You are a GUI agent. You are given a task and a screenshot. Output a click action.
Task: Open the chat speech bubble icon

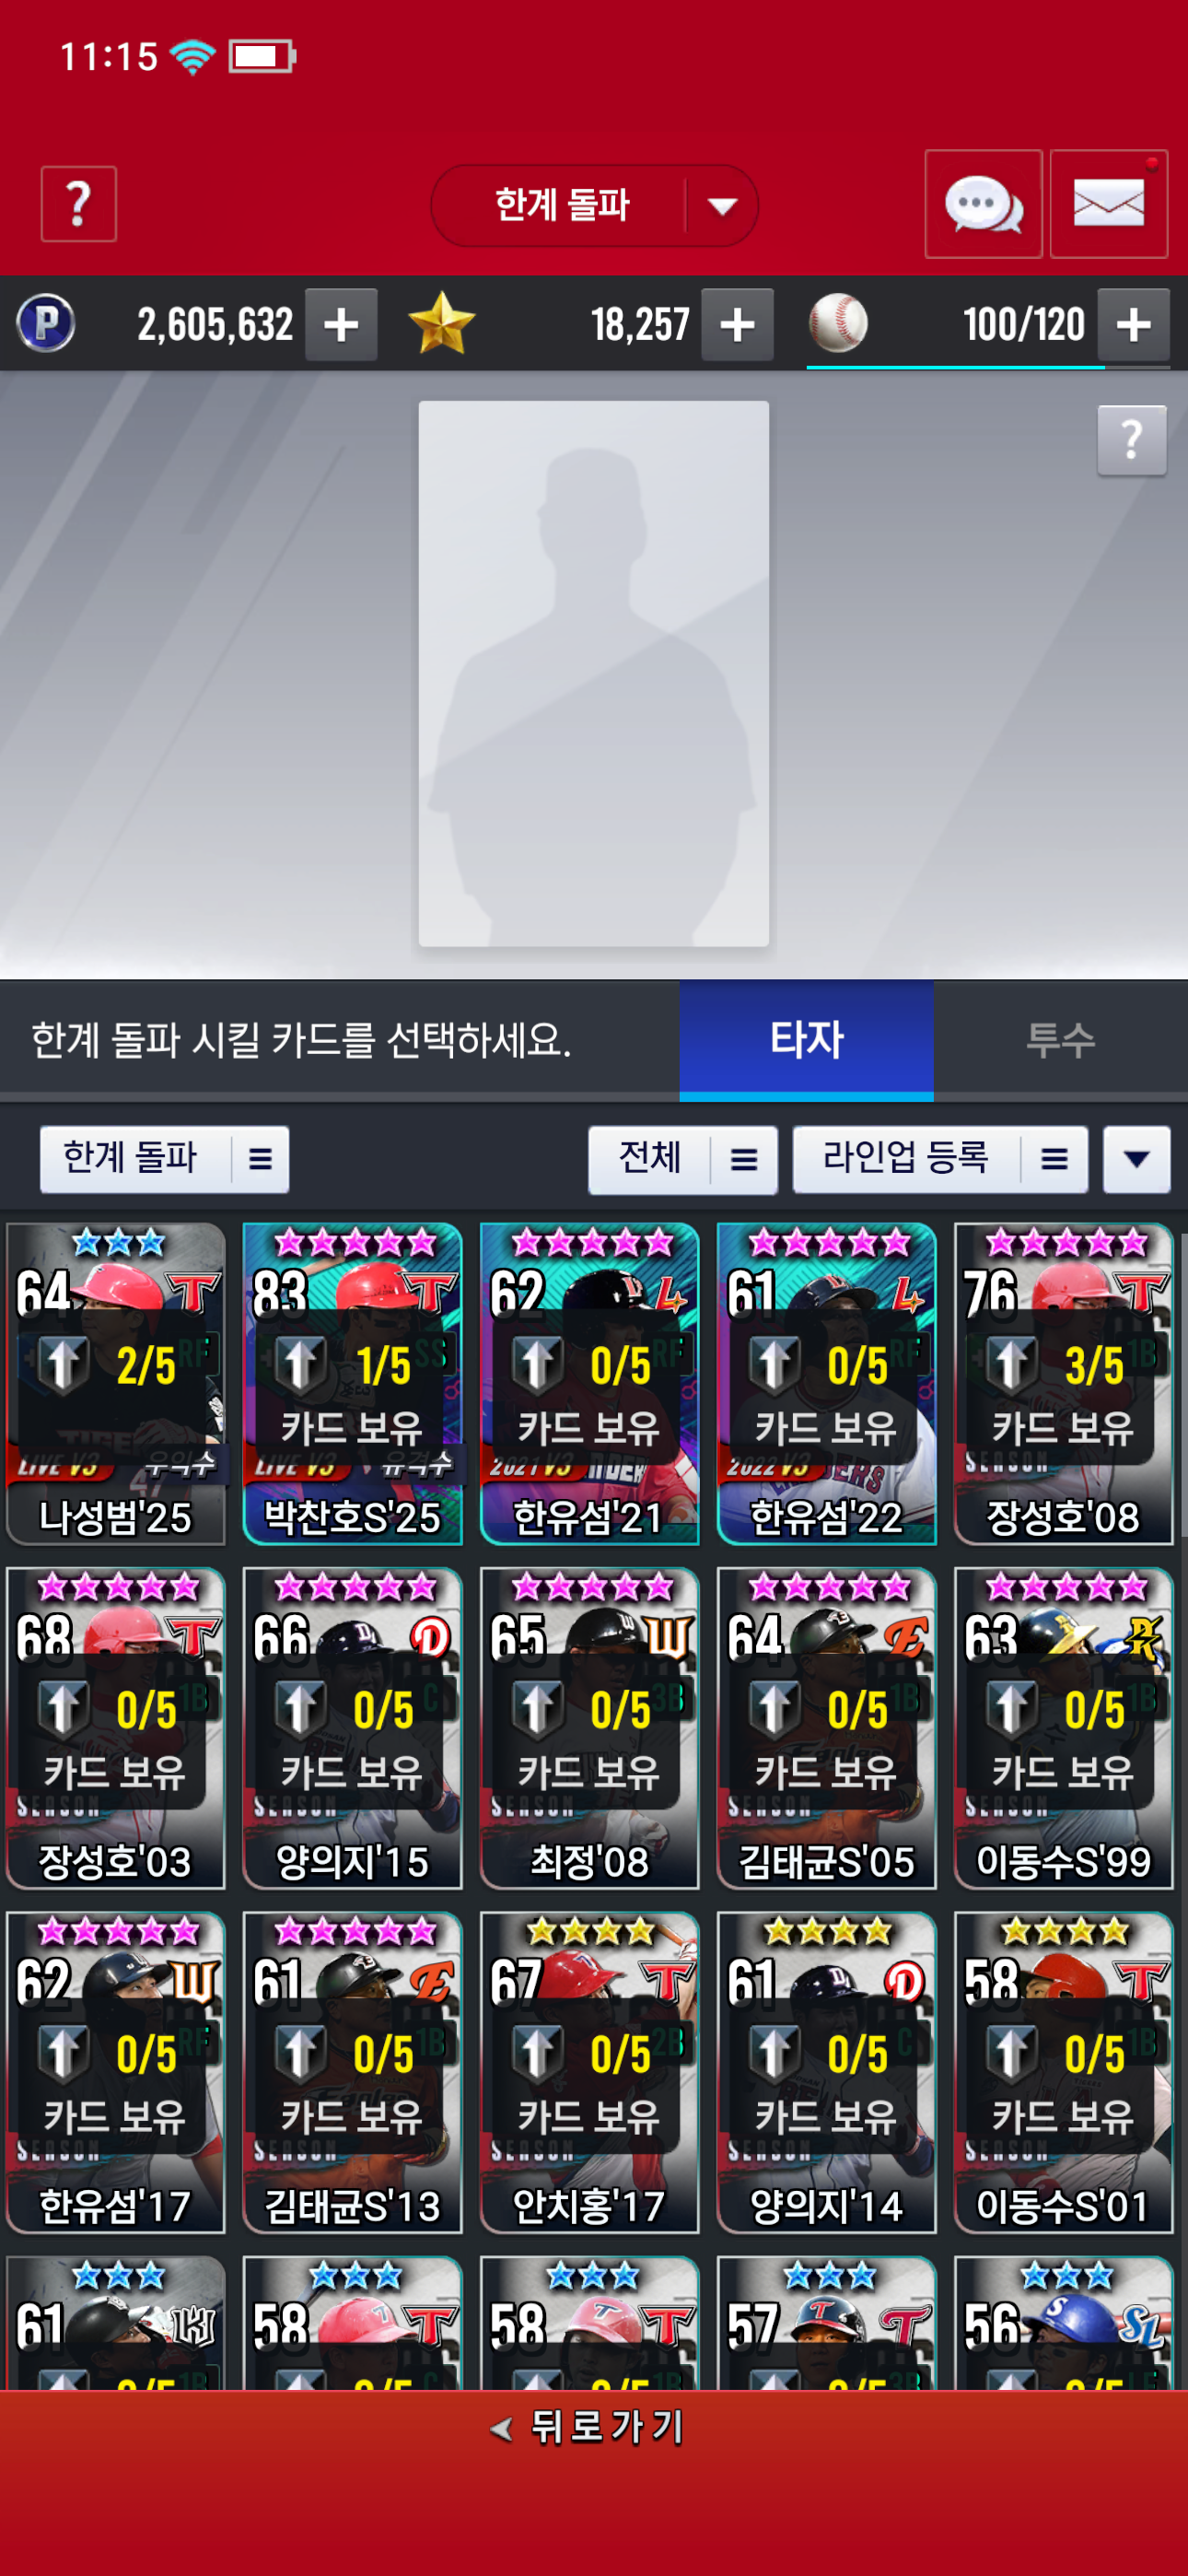click(983, 204)
